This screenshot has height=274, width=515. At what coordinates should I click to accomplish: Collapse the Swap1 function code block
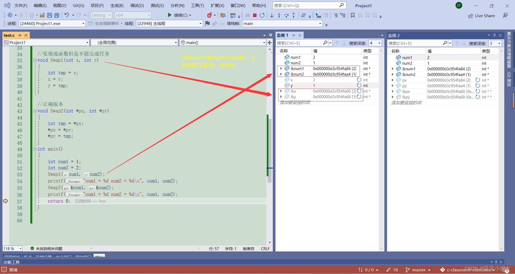35,60
